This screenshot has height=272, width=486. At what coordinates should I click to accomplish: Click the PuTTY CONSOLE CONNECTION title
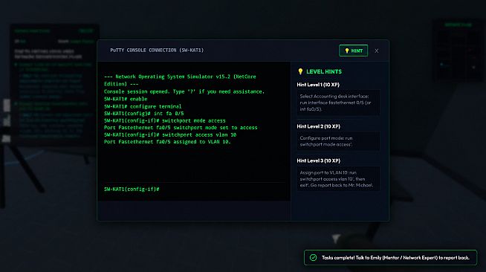pyautogui.click(x=157, y=51)
